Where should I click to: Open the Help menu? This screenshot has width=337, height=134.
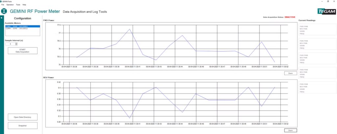pos(24,5)
